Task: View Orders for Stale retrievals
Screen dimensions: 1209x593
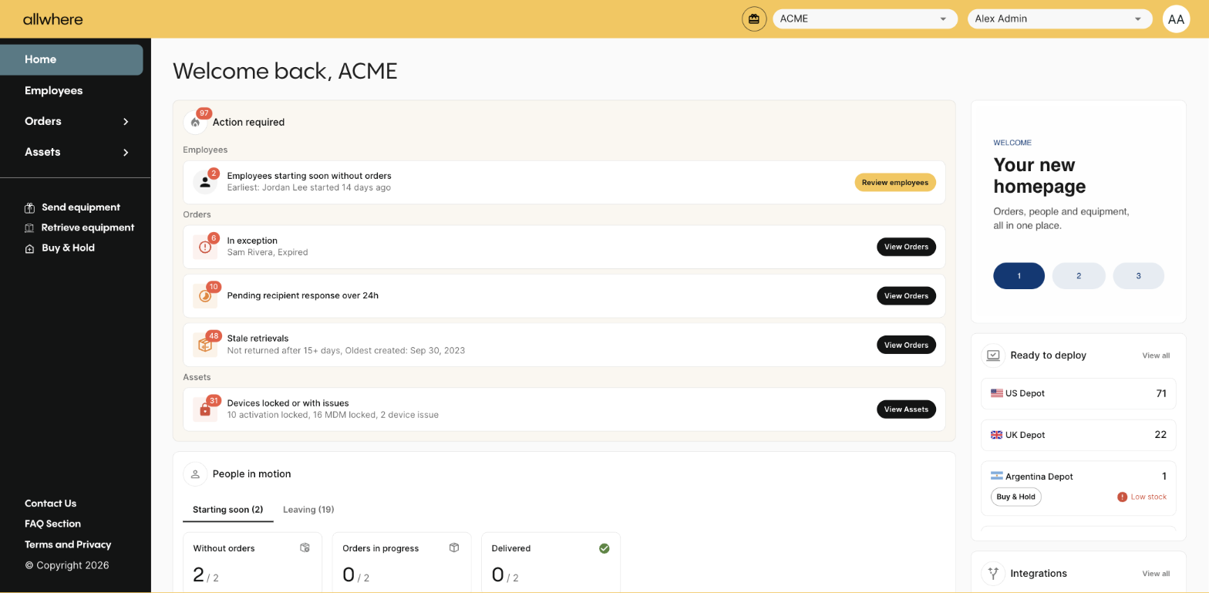Action: 906,345
